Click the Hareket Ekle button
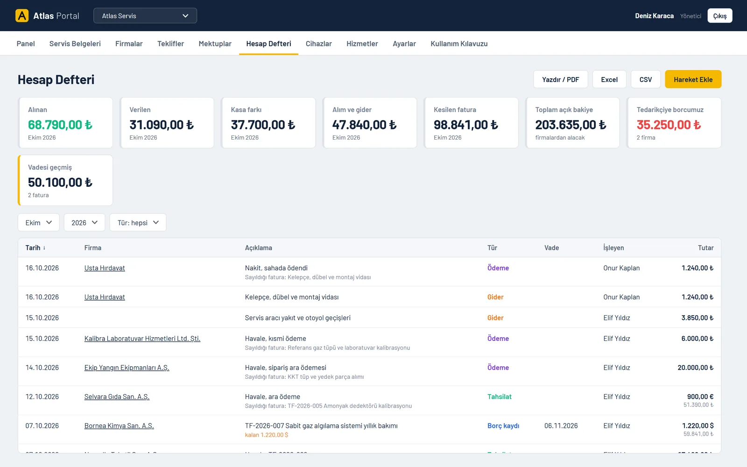Screen dimensions: 747x467 [x=693, y=79]
